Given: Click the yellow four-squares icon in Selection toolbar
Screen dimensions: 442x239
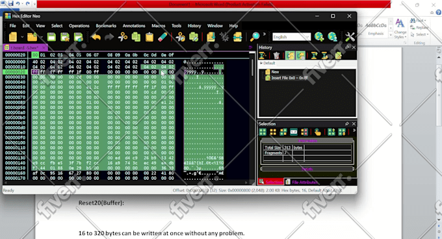Looking at the screenshot, I should pos(273,132).
